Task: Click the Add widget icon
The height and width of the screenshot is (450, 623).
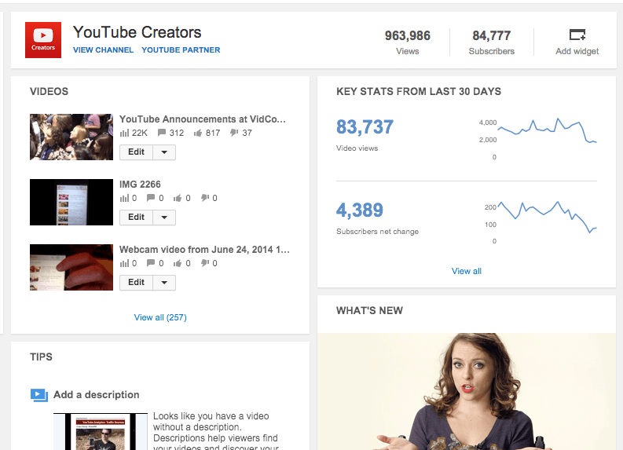Action: tap(577, 35)
